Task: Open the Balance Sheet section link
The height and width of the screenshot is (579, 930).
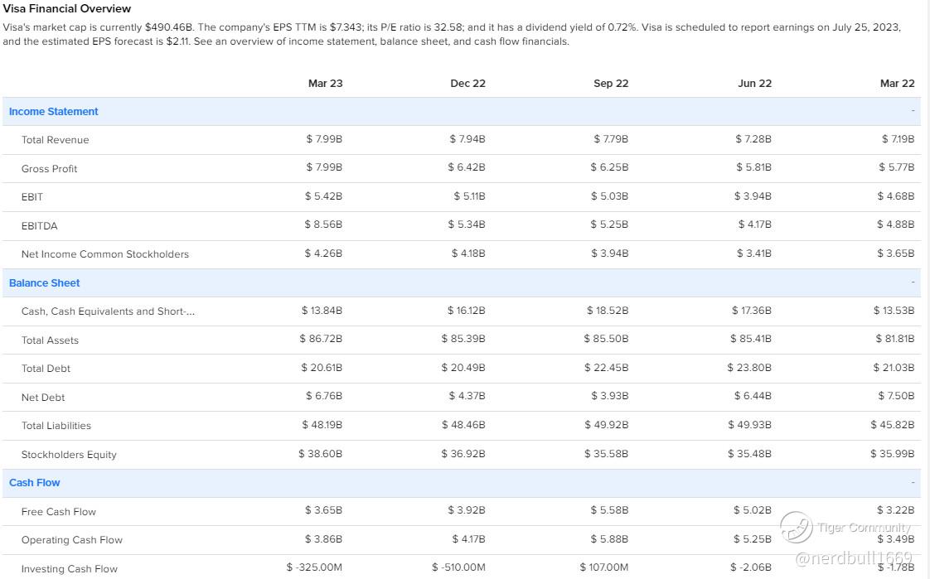Action: pyautogui.click(x=45, y=282)
